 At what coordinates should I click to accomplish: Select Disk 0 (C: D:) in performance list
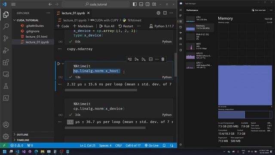(200, 37)
